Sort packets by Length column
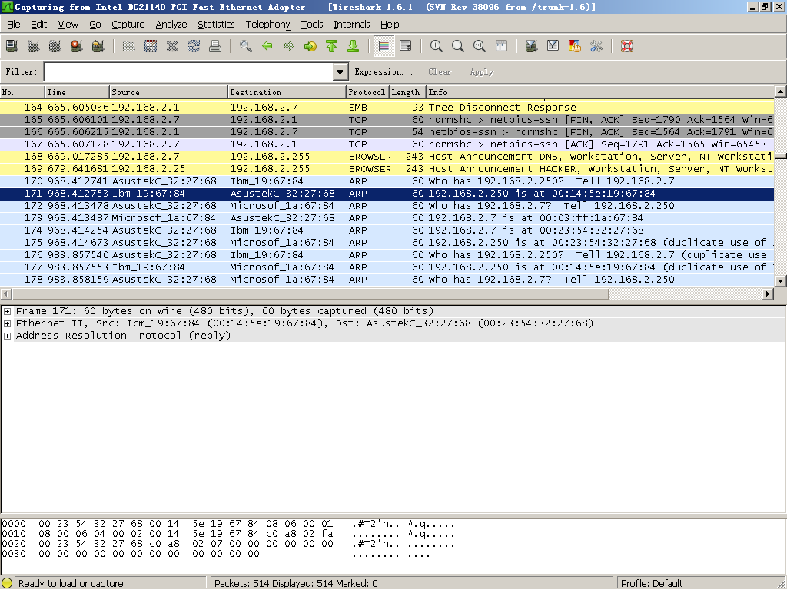The image size is (787, 590). pos(407,92)
